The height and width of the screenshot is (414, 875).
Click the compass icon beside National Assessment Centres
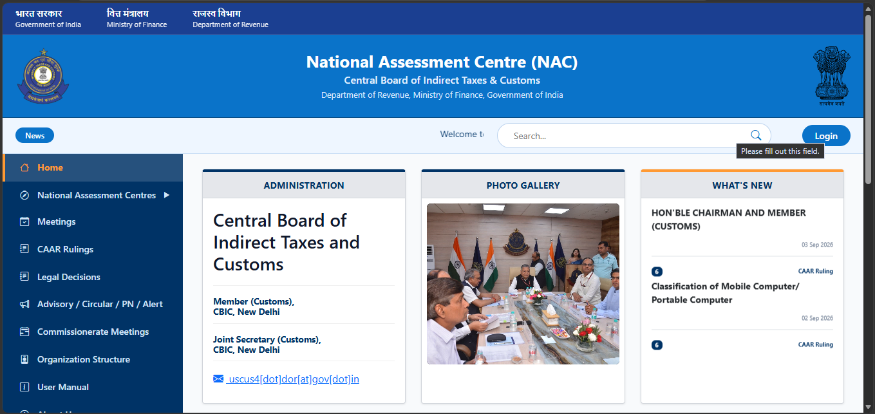24,195
